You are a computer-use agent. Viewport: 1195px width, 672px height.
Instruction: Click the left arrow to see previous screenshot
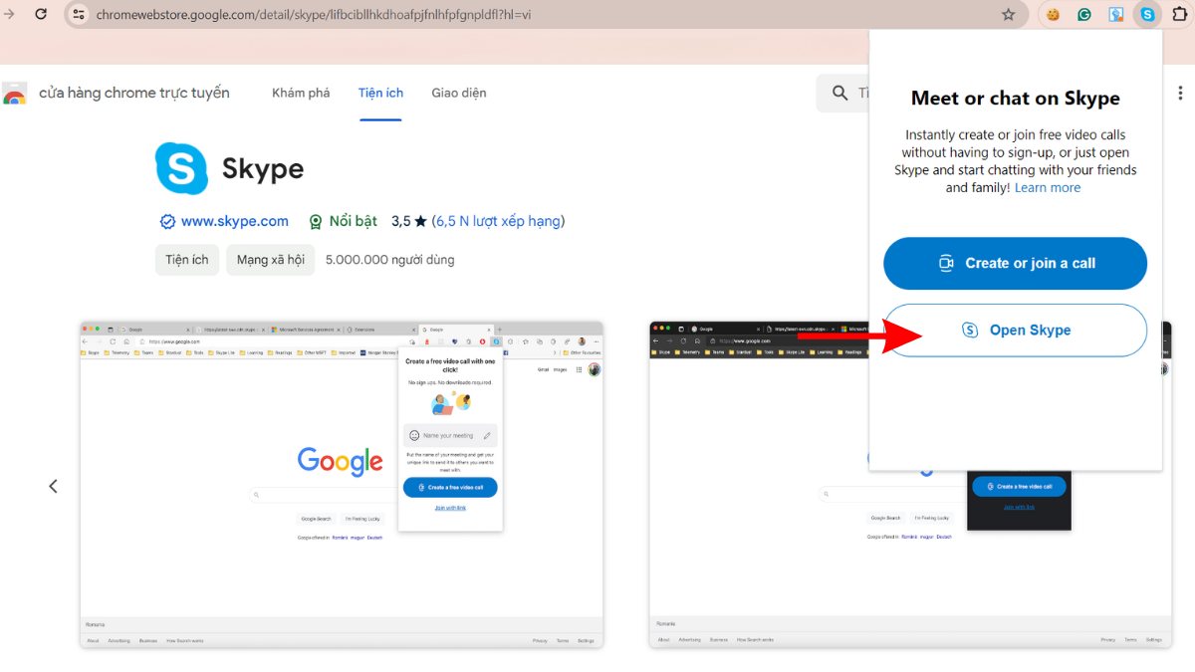click(53, 485)
